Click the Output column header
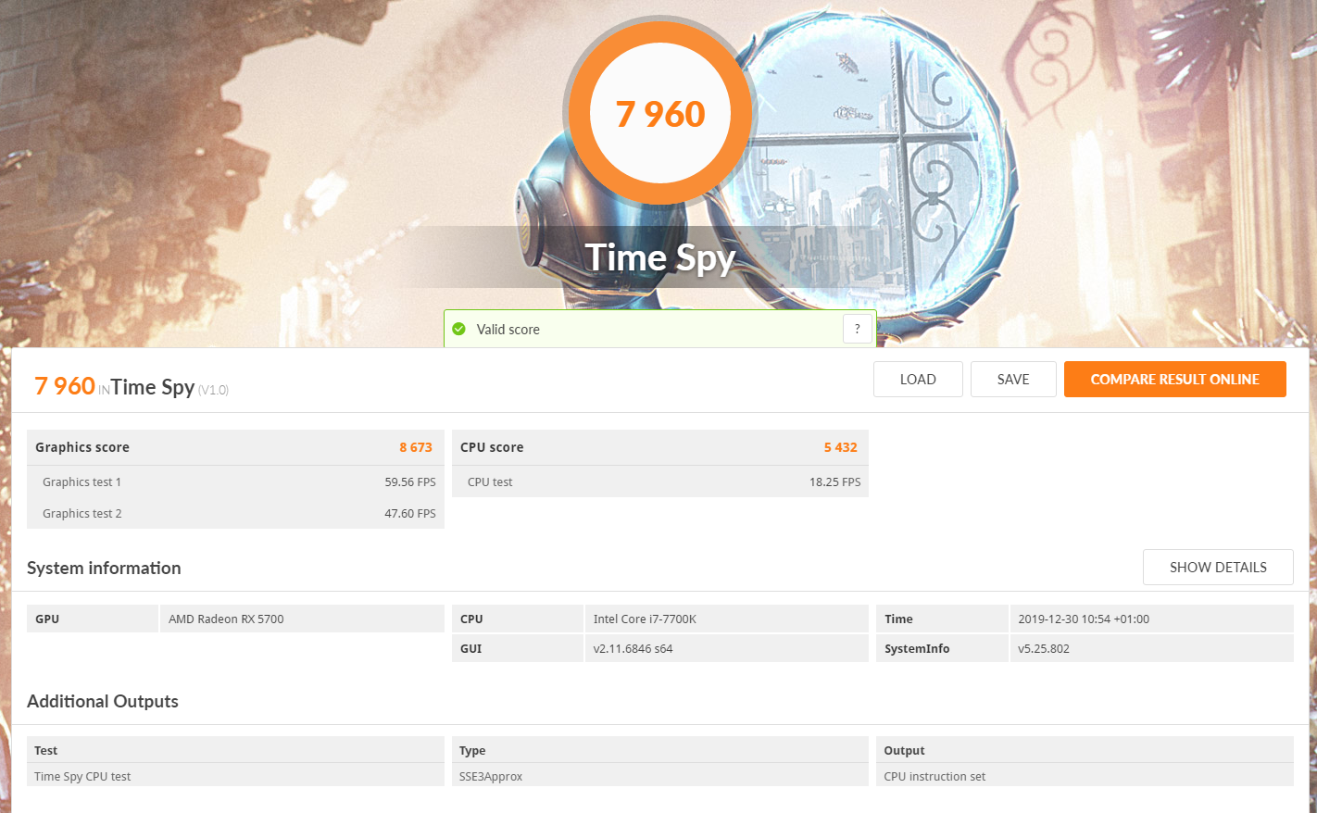This screenshot has width=1317, height=813. (x=1085, y=750)
